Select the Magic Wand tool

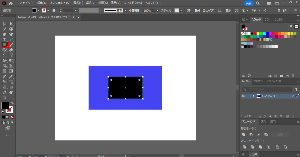pos(5,29)
